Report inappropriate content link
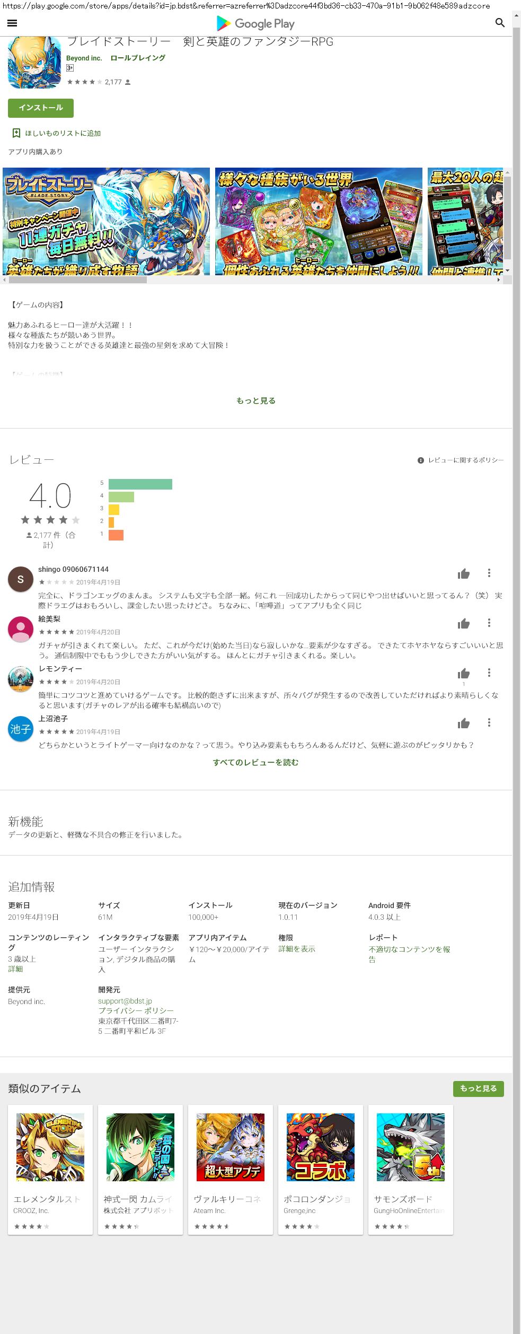The image size is (521, 1334). pyautogui.click(x=409, y=954)
